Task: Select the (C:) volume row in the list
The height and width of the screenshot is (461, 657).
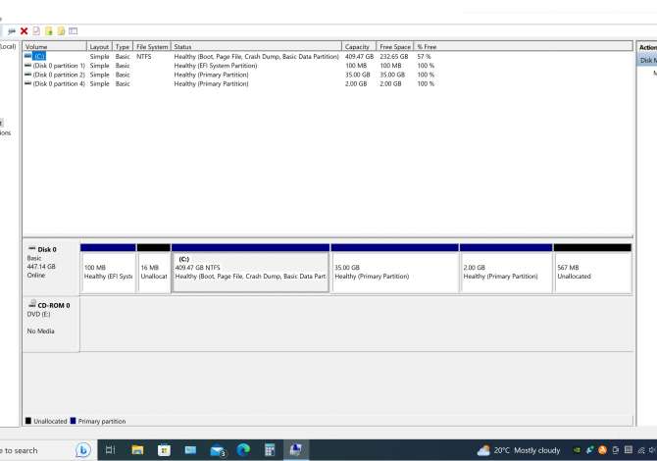Action: [x=39, y=57]
